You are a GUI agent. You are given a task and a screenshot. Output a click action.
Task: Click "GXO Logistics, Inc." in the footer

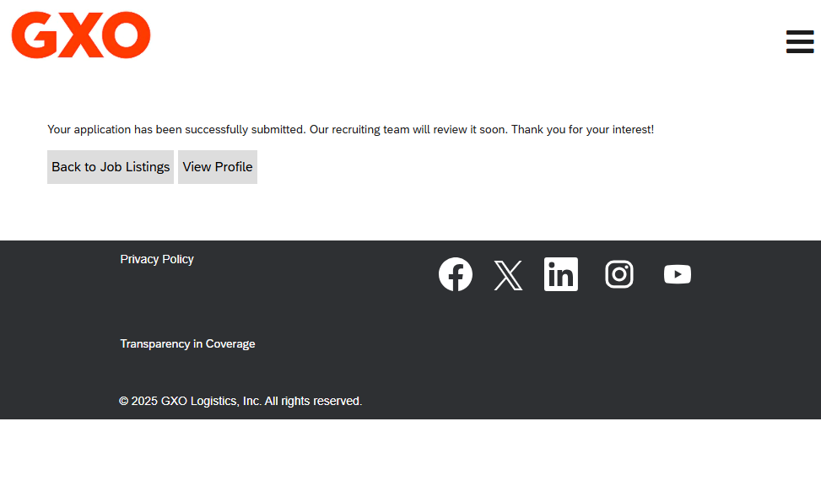(211, 401)
